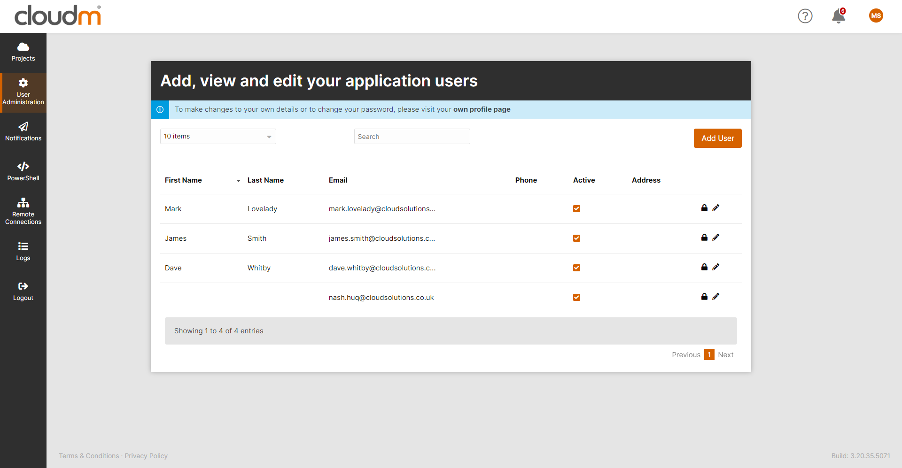Edit nash.huq user with the pencil icon
This screenshot has height=468, width=902.
tap(715, 297)
